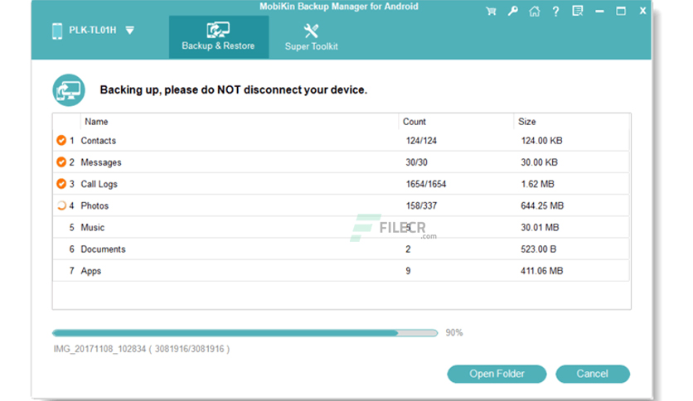Open the shopping cart purchase icon
The image size is (693, 401).
click(x=491, y=12)
